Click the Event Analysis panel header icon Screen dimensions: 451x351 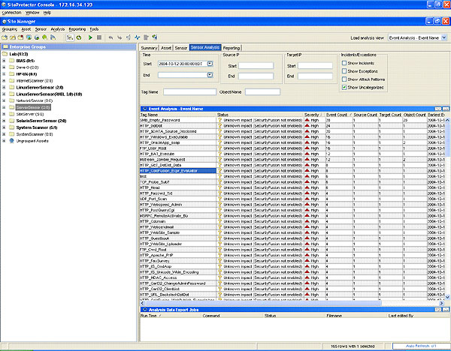tap(143, 109)
